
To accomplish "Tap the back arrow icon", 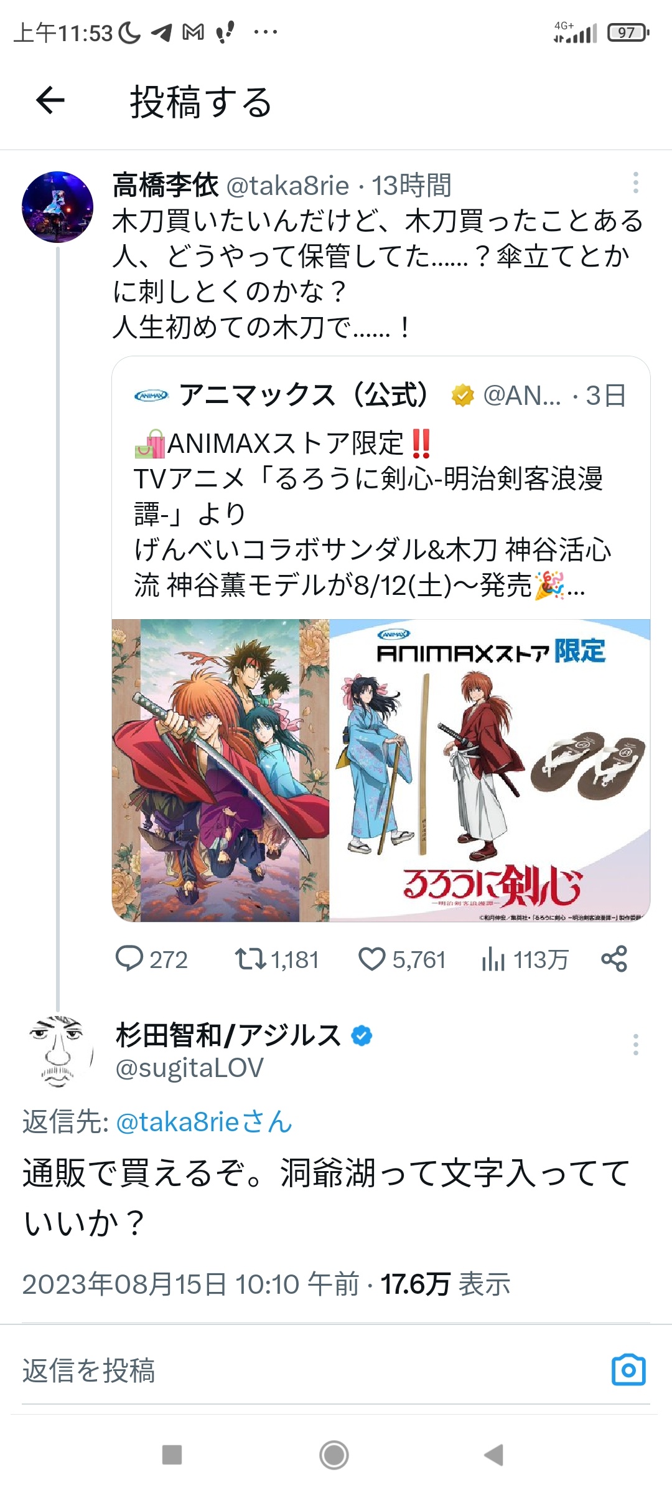I will pyautogui.click(x=50, y=100).
